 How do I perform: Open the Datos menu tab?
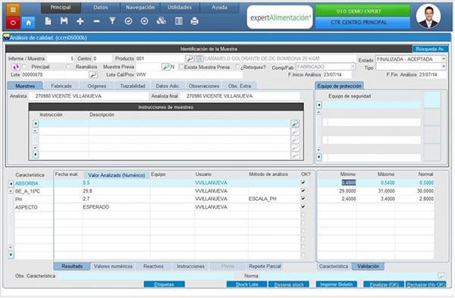100,8
